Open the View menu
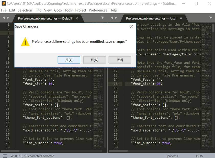This screenshot has height=158, width=215. coord(48,10)
